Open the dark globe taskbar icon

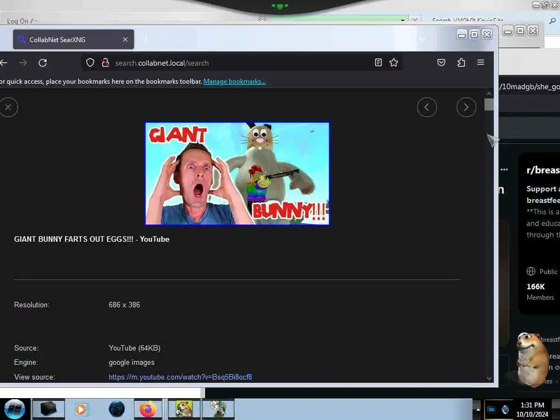116,409
